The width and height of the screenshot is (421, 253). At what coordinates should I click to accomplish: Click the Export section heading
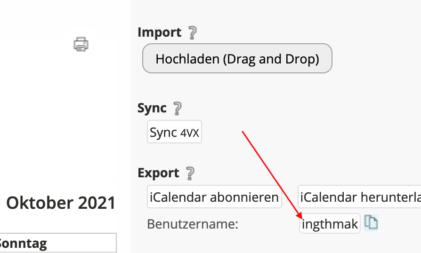click(158, 173)
